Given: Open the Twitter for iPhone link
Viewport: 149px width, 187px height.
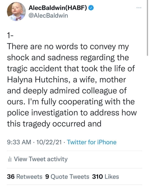Looking at the screenshot, I should click(x=92, y=142).
